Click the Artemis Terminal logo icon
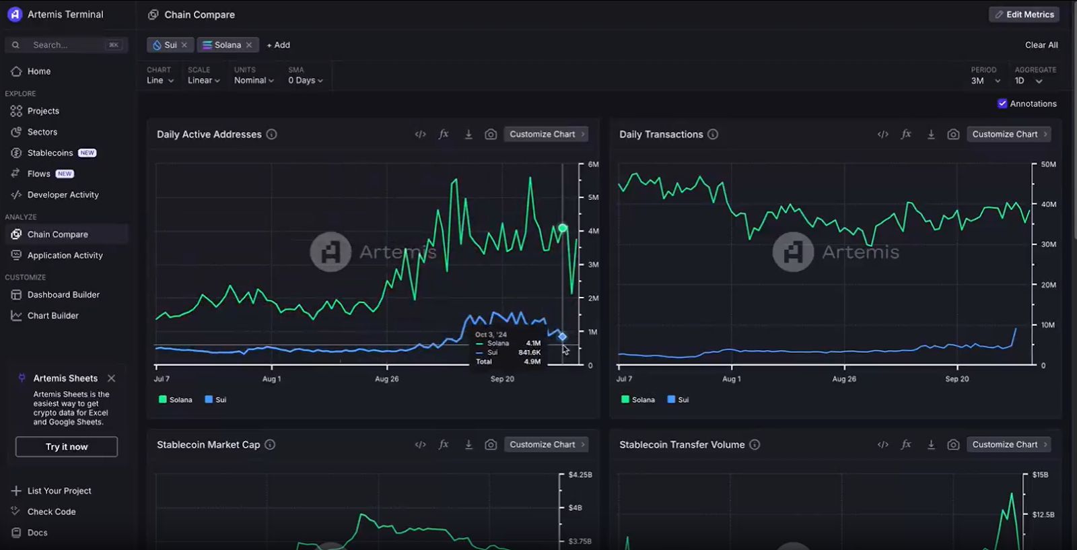The height and width of the screenshot is (550, 1077). [15, 14]
